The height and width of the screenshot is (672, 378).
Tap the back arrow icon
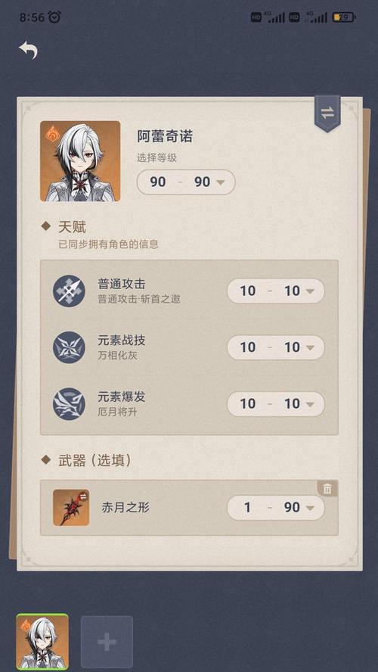(28, 50)
